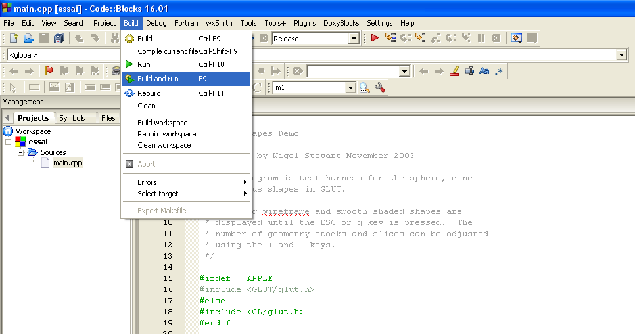Screen dimensions: 635x334
Task: Open the Plugins menu
Action: 304,23
